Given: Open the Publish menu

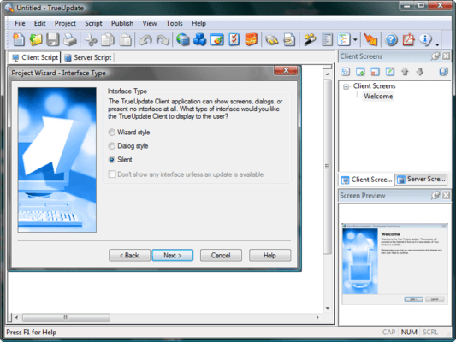Looking at the screenshot, I should click(122, 23).
